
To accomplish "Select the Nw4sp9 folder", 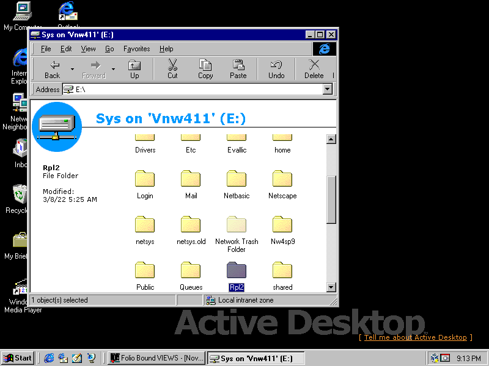I will click(282, 224).
